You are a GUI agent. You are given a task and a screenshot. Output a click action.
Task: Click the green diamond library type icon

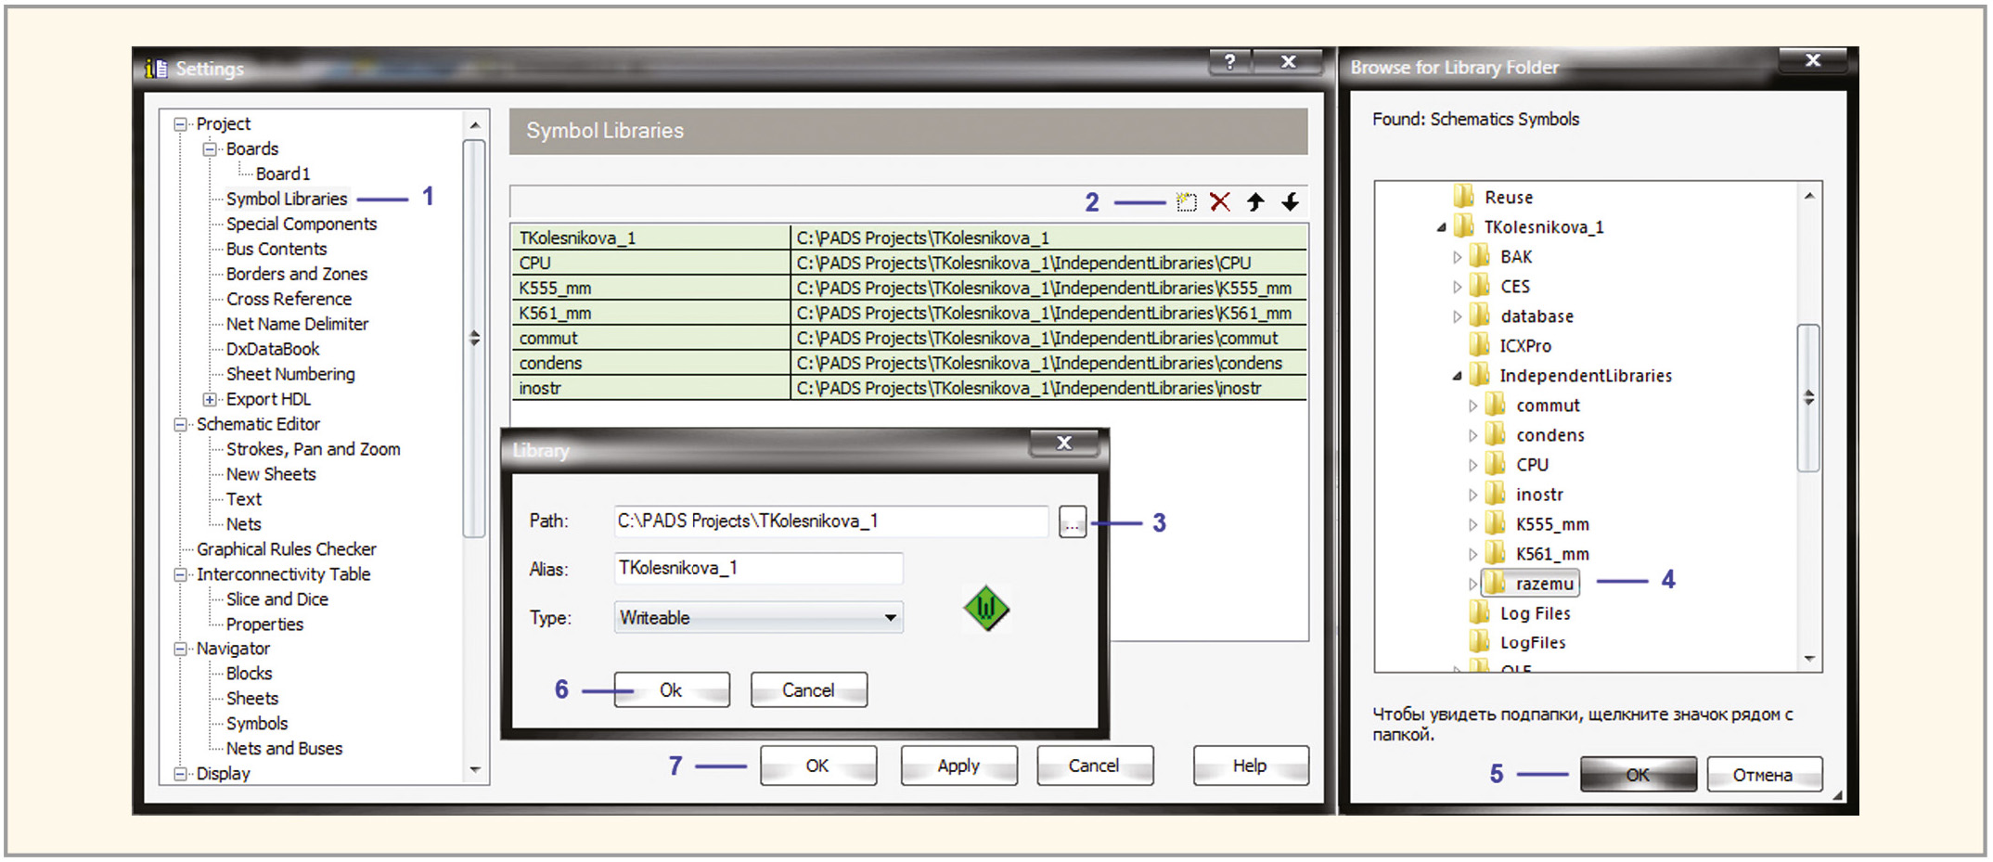click(985, 609)
